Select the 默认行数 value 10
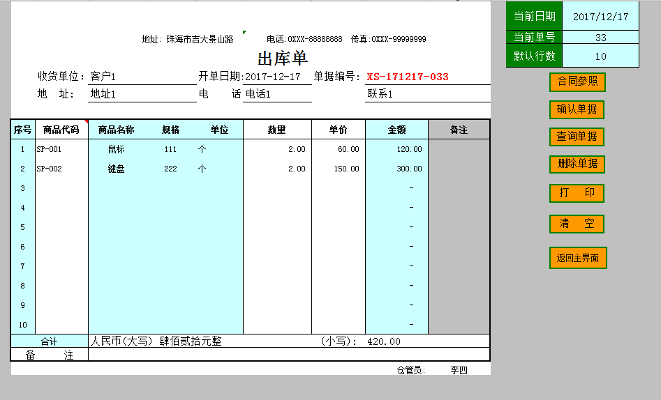The image size is (661, 400). click(601, 56)
